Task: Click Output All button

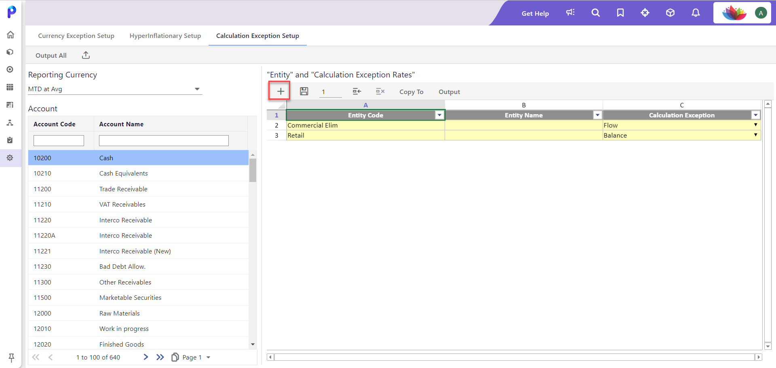Action: (x=51, y=56)
